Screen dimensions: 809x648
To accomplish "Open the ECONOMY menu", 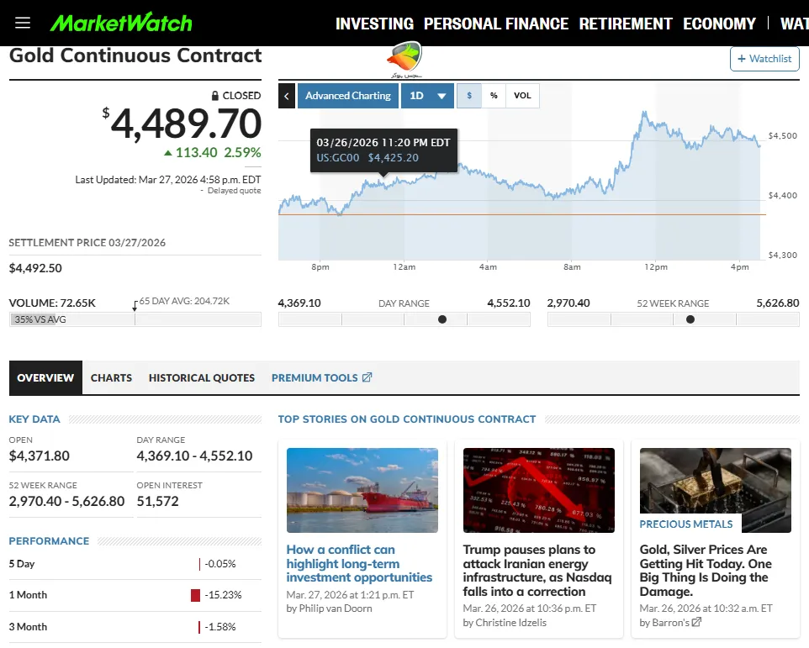I will click(x=719, y=24).
